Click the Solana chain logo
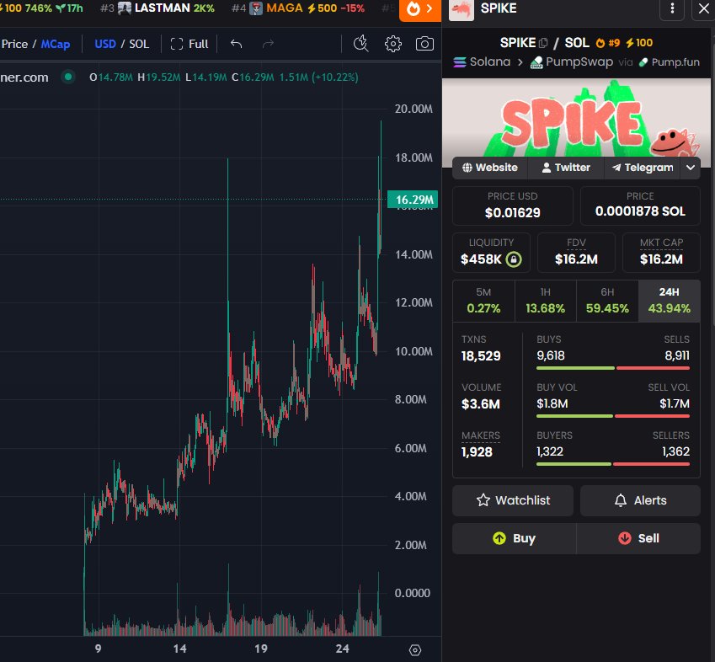This screenshot has width=715, height=662. 460,62
